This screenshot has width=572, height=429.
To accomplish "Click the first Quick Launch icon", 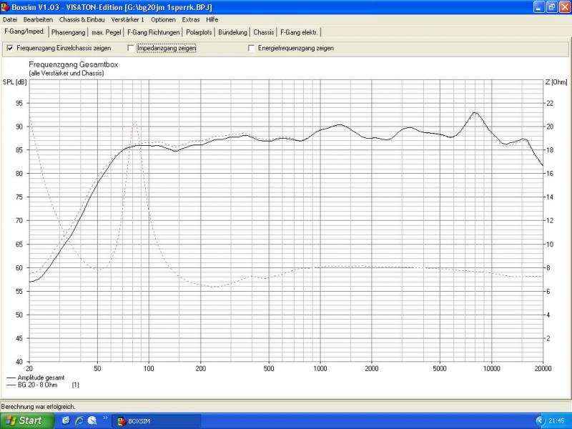I will (x=66, y=420).
